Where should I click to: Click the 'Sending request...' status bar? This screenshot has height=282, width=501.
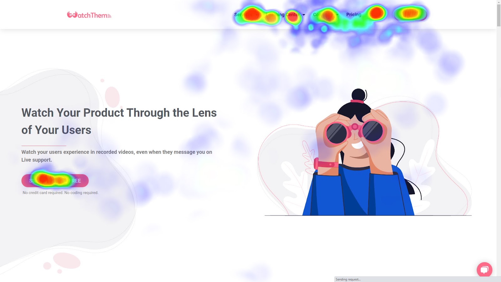(x=348, y=279)
